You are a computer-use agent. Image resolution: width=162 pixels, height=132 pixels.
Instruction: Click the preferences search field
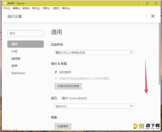26,33
